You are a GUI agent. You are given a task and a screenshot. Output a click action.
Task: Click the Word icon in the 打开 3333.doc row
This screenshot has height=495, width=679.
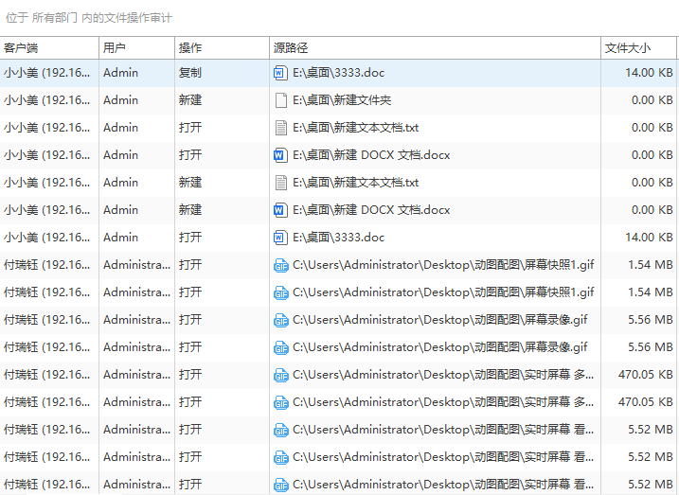[280, 238]
